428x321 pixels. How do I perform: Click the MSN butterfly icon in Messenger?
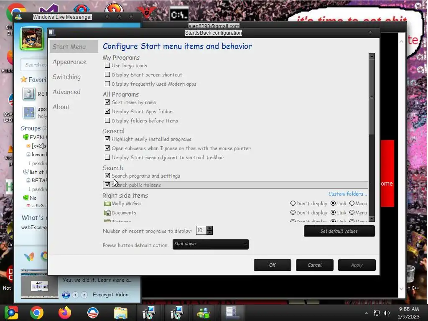point(29,257)
